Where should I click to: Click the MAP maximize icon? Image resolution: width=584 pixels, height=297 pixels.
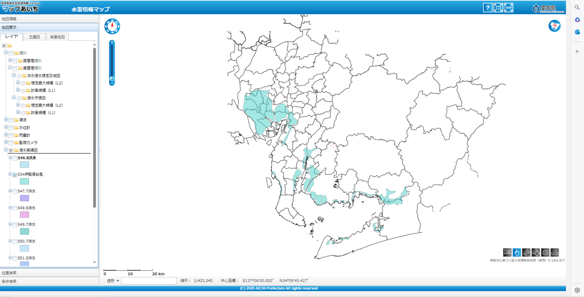pyautogui.click(x=508, y=8)
